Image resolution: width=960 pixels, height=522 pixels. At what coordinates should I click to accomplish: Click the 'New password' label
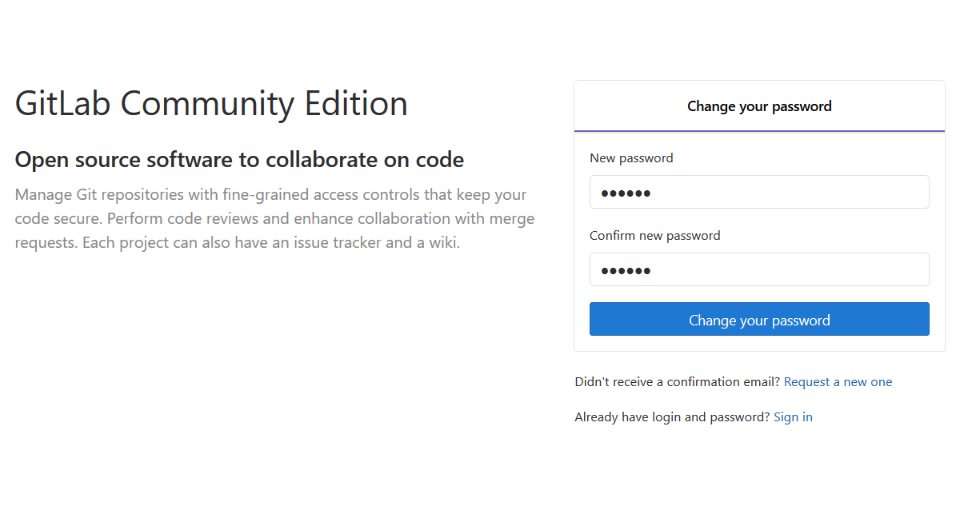631,158
